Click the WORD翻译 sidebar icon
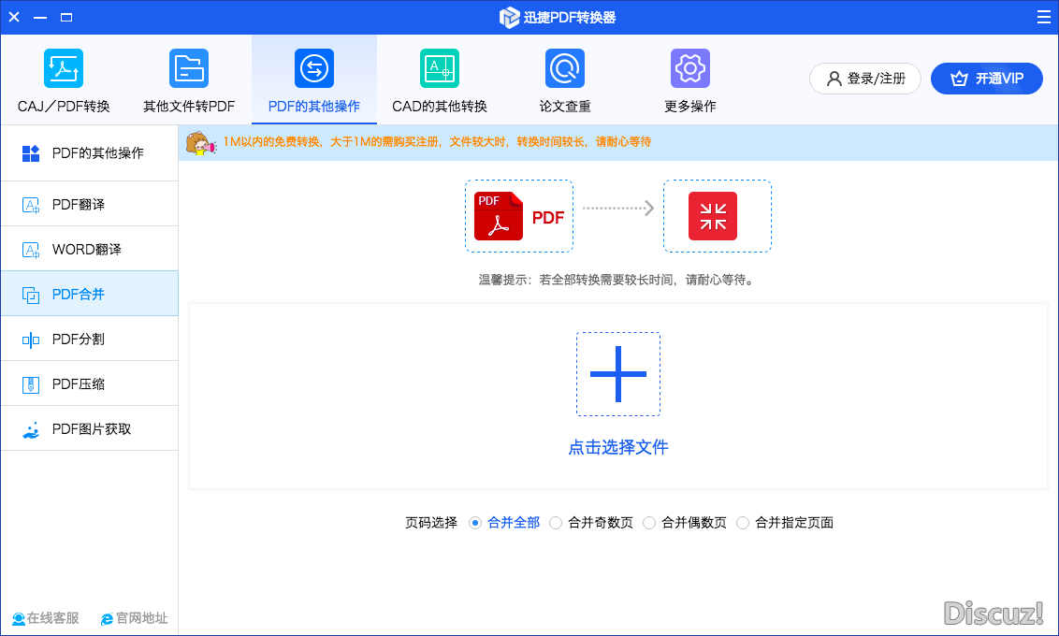Image resolution: width=1059 pixels, height=636 pixels. click(x=31, y=250)
